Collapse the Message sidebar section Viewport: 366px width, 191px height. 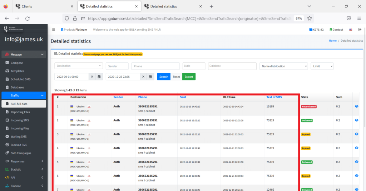pos(24,55)
